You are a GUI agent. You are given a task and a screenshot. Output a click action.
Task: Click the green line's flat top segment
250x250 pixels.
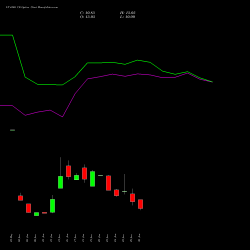click(6, 35)
